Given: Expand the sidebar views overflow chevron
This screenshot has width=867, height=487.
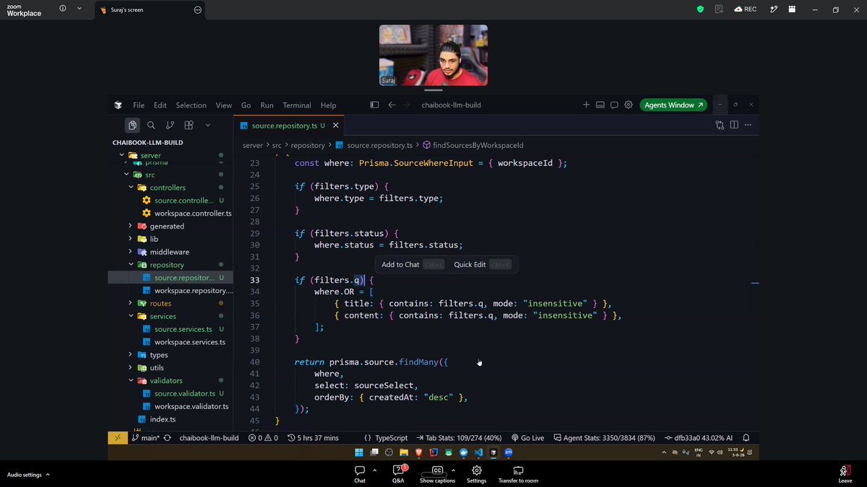Looking at the screenshot, I should point(207,125).
